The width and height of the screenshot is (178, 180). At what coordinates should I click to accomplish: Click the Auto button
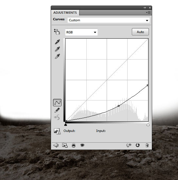[x=140, y=32]
